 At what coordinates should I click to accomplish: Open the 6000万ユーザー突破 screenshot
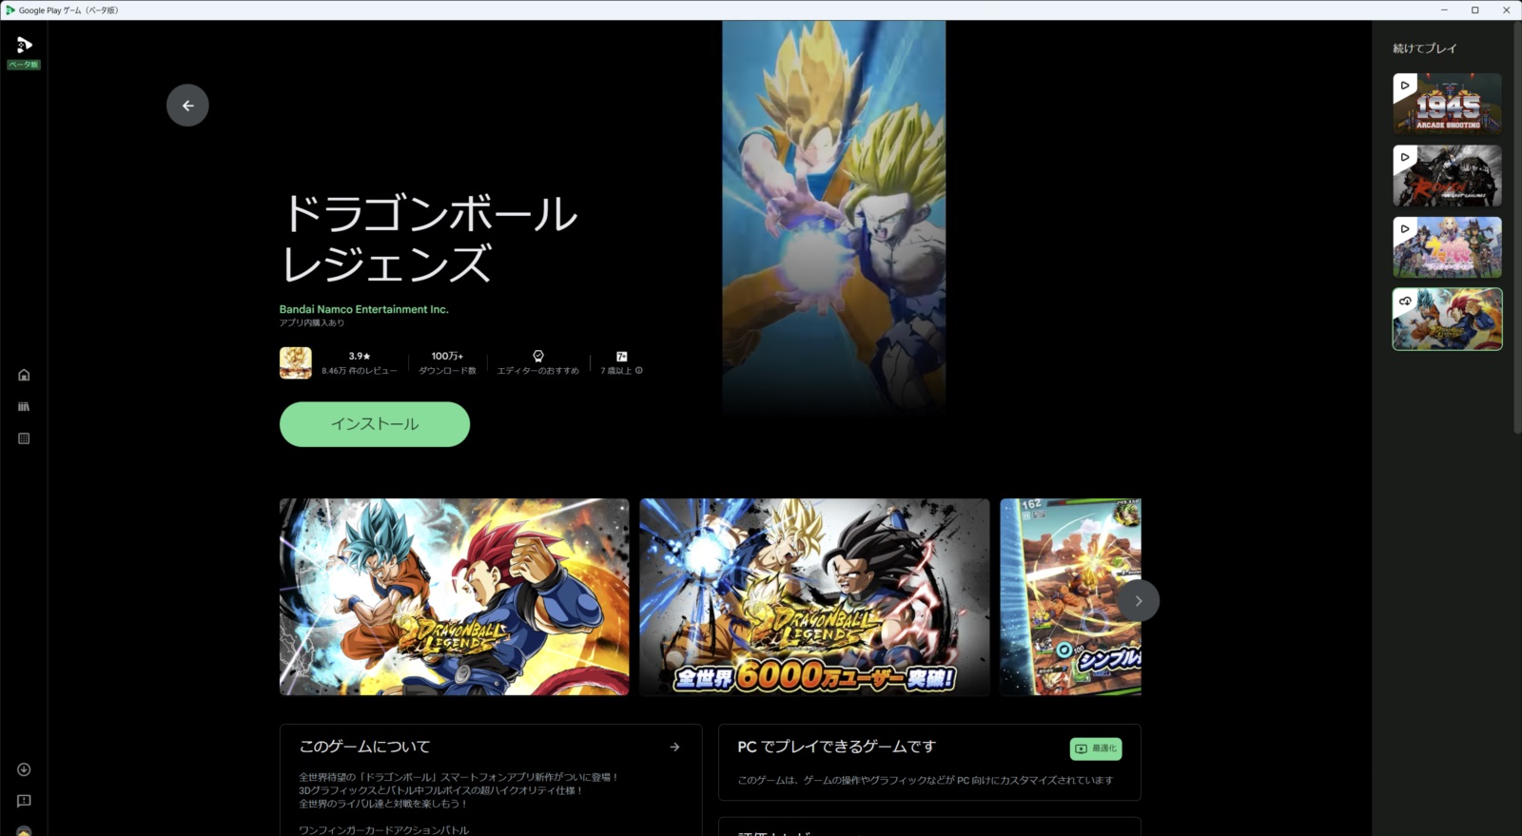coord(814,597)
